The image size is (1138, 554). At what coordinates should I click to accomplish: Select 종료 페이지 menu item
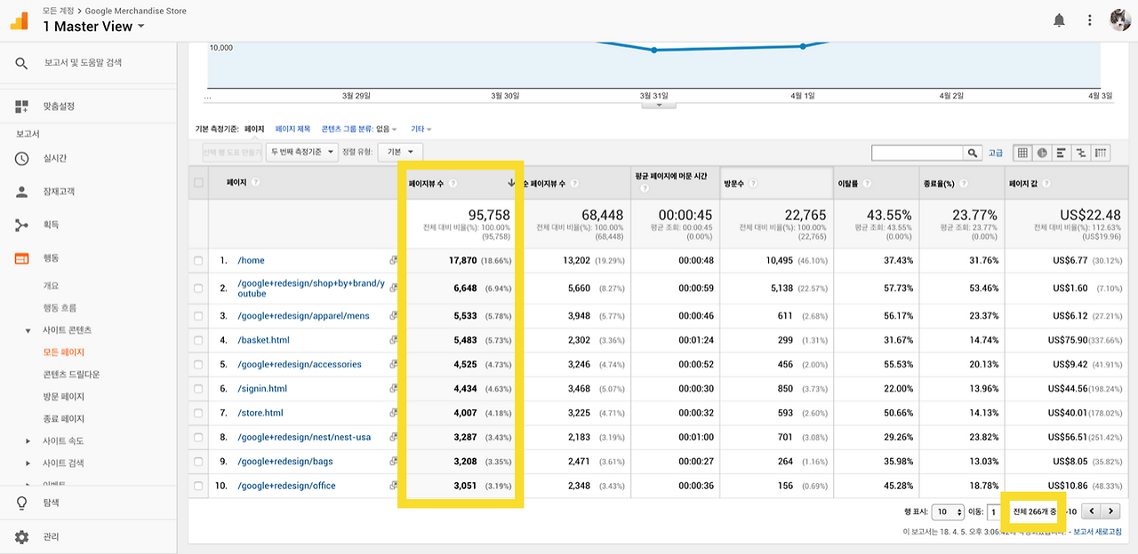click(64, 419)
